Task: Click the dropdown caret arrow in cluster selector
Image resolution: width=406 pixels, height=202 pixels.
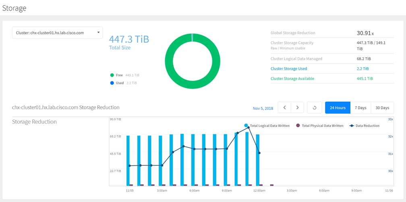Action: (x=98, y=33)
